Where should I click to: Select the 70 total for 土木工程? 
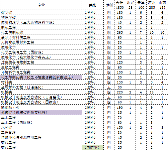(x=120, y=117)
